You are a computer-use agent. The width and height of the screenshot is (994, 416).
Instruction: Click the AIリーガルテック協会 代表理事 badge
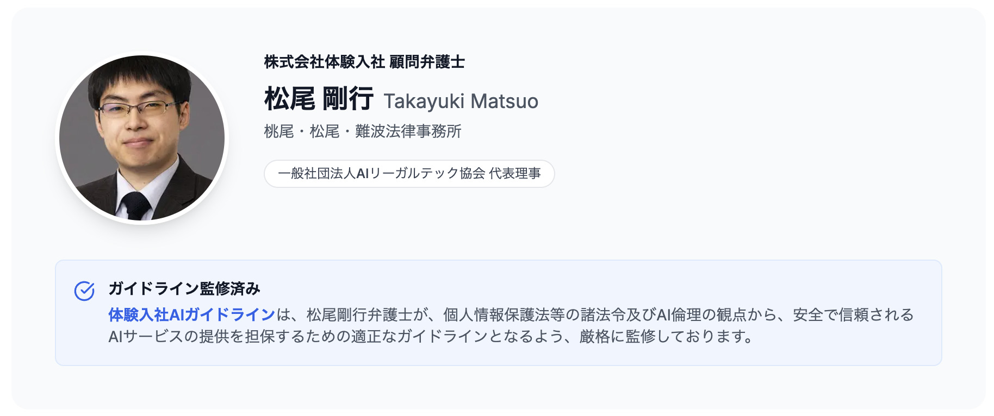tap(409, 174)
